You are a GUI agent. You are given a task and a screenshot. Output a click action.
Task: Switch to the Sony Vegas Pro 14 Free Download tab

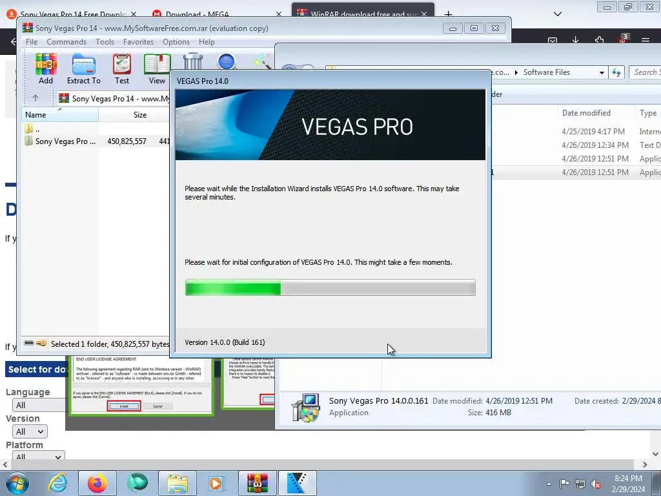72,14
